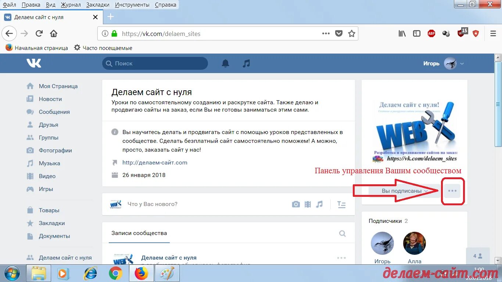Open Firefox library icon
The height and width of the screenshot is (282, 502).
click(x=402, y=33)
